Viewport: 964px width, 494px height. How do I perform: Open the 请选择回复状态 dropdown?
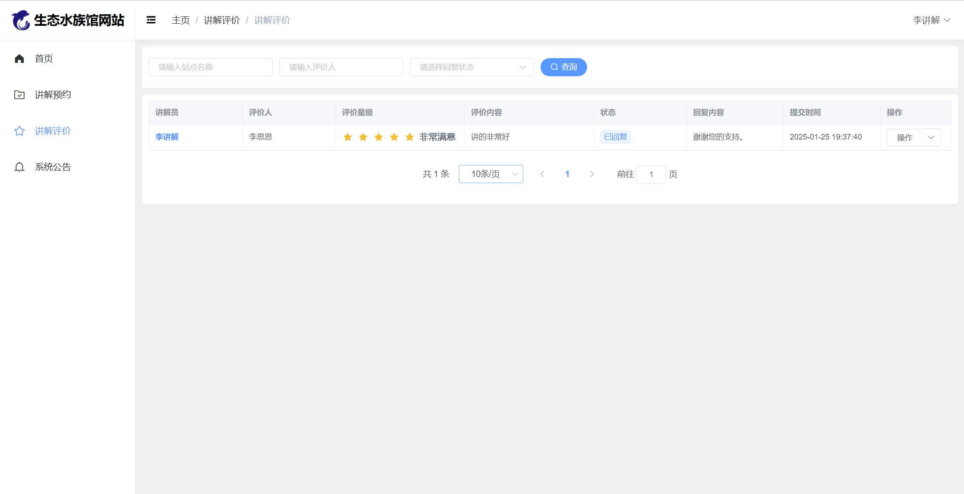click(471, 67)
